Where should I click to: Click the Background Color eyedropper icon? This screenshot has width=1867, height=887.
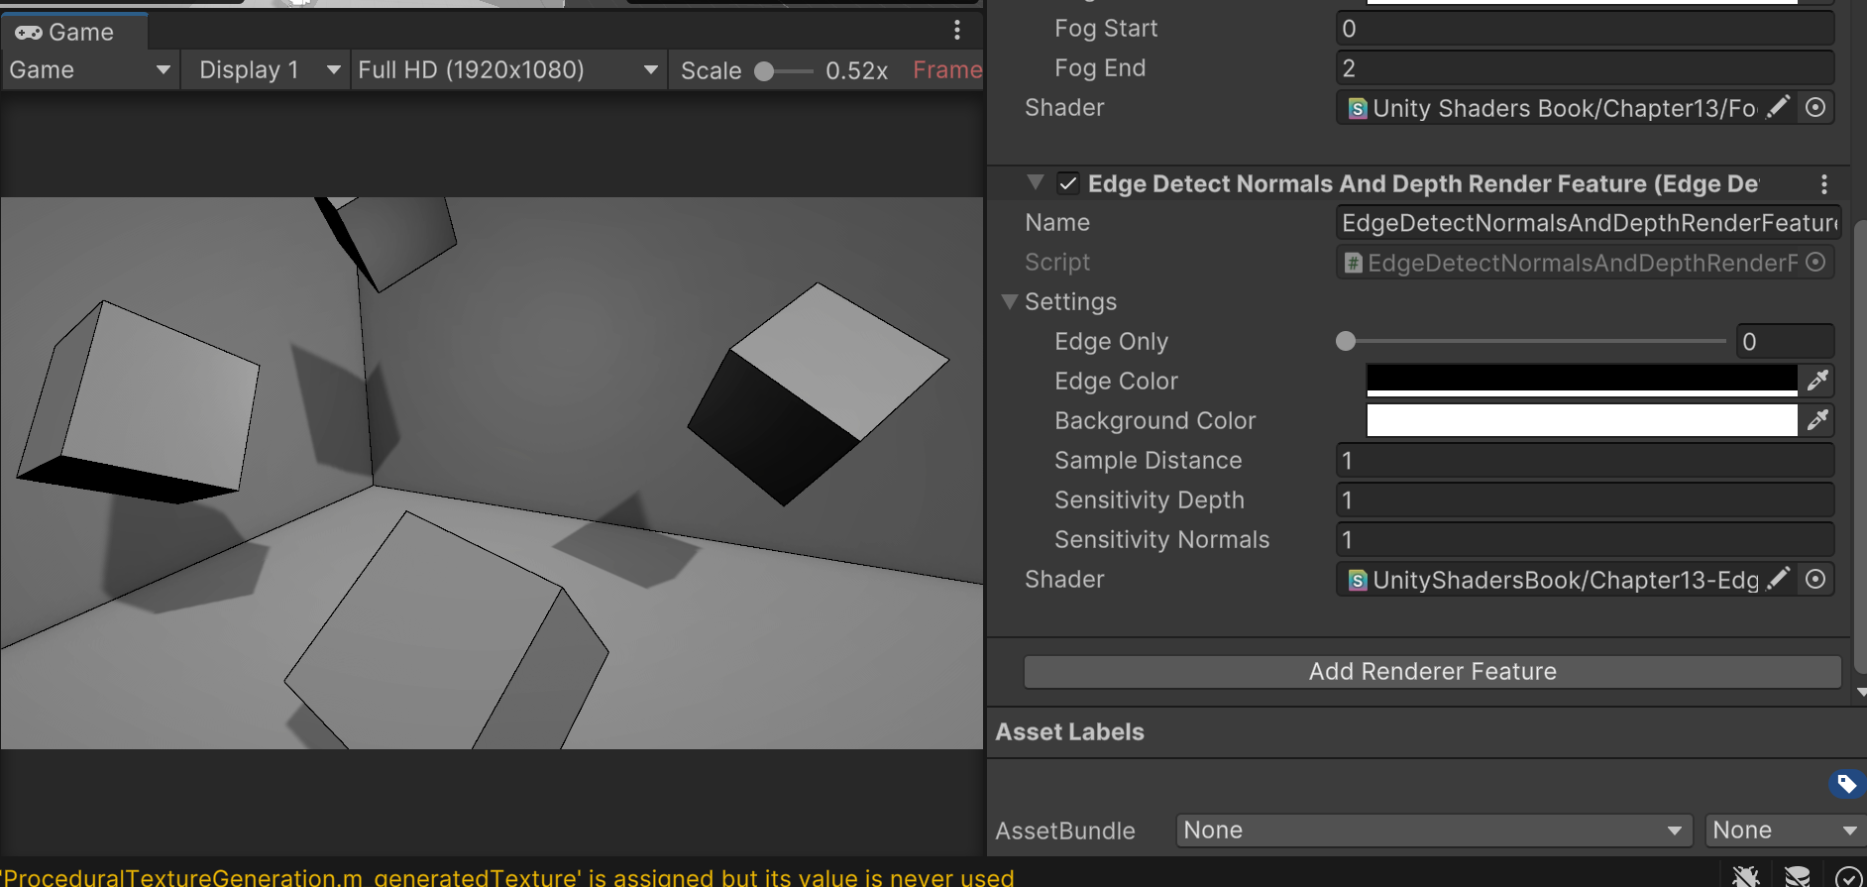pyautogui.click(x=1816, y=420)
